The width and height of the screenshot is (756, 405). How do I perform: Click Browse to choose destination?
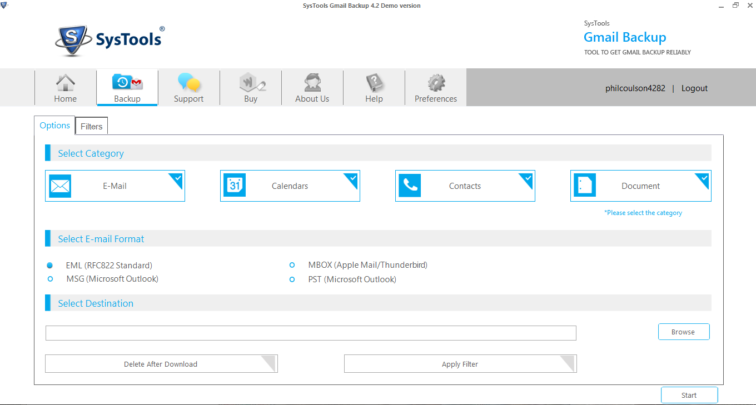pos(684,332)
